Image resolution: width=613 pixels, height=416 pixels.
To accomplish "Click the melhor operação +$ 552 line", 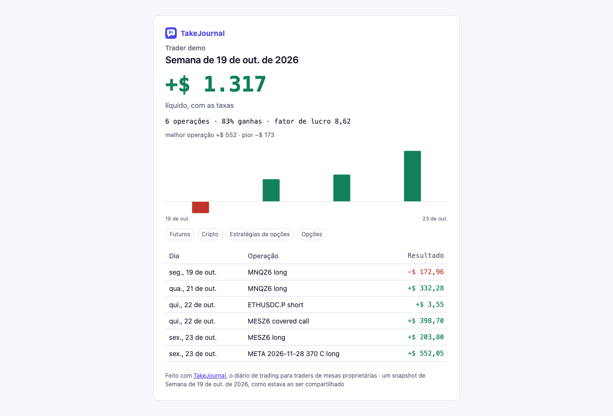I will point(220,135).
